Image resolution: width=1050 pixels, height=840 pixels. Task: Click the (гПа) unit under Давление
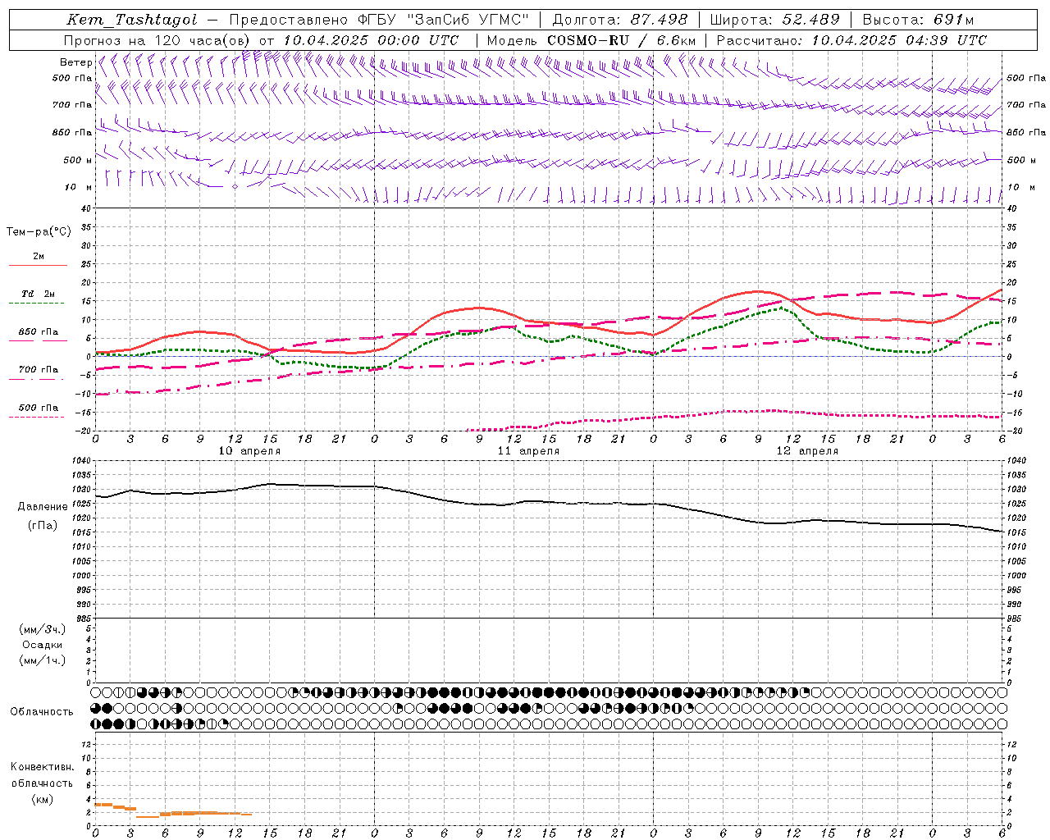(42, 526)
